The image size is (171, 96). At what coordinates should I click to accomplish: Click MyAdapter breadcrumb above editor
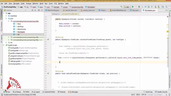tap(56, 14)
